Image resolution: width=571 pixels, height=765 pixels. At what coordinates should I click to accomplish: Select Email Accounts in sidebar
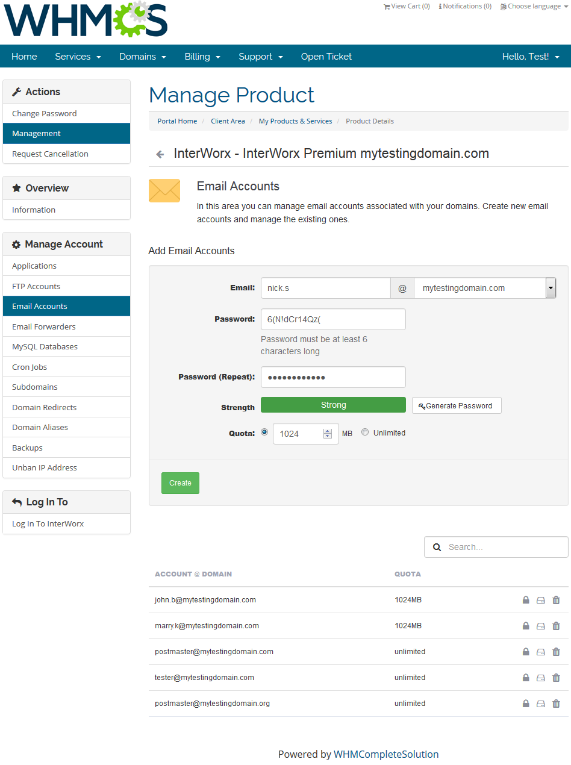(x=66, y=306)
